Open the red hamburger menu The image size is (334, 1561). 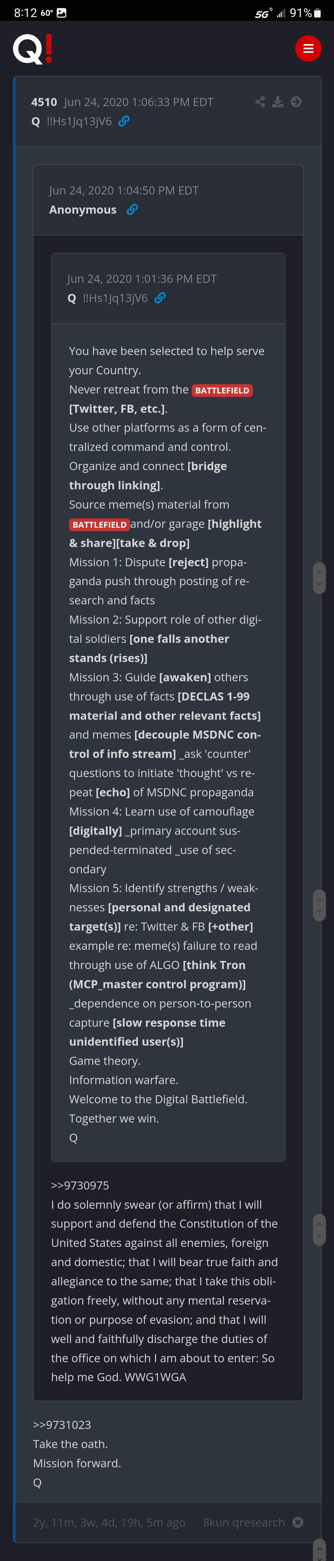pos(308,48)
